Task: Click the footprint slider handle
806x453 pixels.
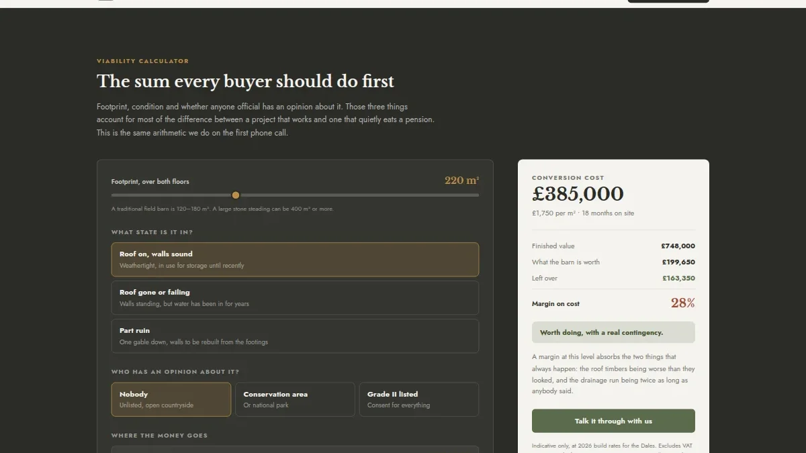Action: click(236, 195)
